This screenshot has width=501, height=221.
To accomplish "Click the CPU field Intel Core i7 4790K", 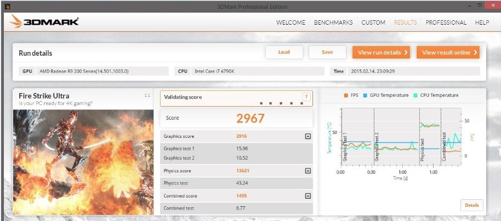I will pos(258,71).
